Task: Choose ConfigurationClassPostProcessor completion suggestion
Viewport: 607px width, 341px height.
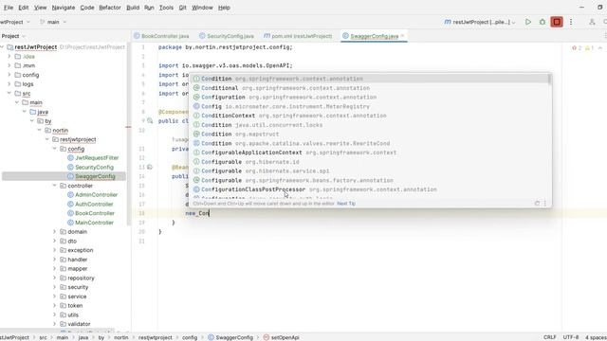Action: point(370,189)
